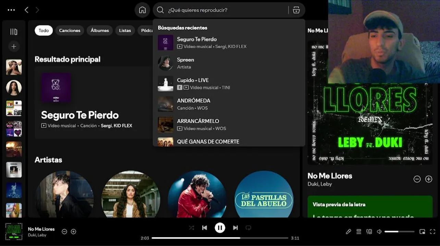Go forward with the right arrow
The height and width of the screenshot is (246, 440).
[x=37, y=10]
